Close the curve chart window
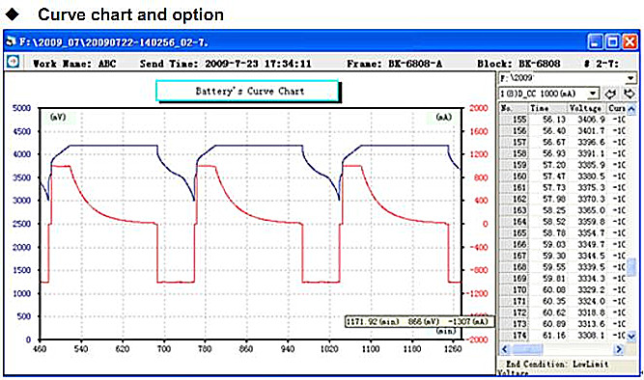 pyautogui.click(x=630, y=41)
